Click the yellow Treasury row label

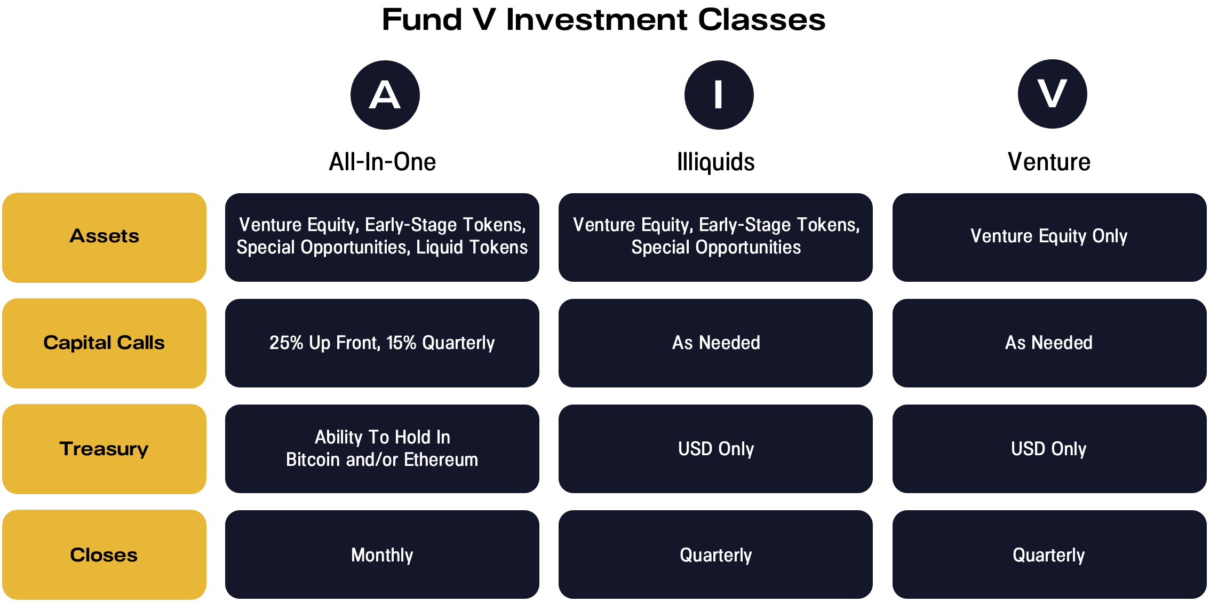click(x=104, y=449)
